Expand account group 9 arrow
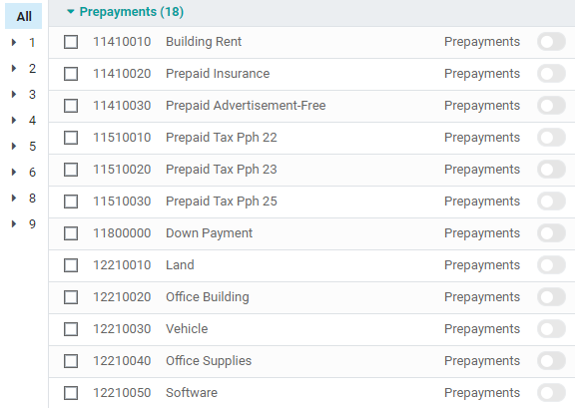 coord(14,224)
